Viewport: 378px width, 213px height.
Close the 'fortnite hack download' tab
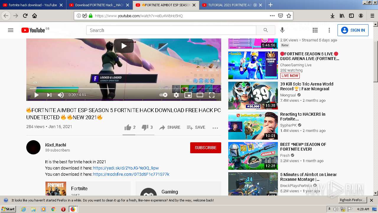point(61,5)
